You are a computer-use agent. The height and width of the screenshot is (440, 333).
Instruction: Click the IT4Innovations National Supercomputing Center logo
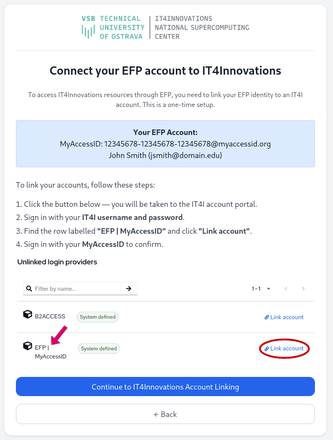pyautogui.click(x=202, y=27)
